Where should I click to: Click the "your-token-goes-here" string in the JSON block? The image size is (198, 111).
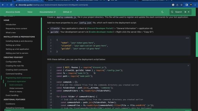click(83, 43)
